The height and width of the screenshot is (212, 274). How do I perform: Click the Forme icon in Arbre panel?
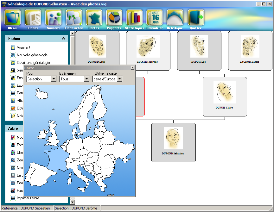click(x=13, y=145)
